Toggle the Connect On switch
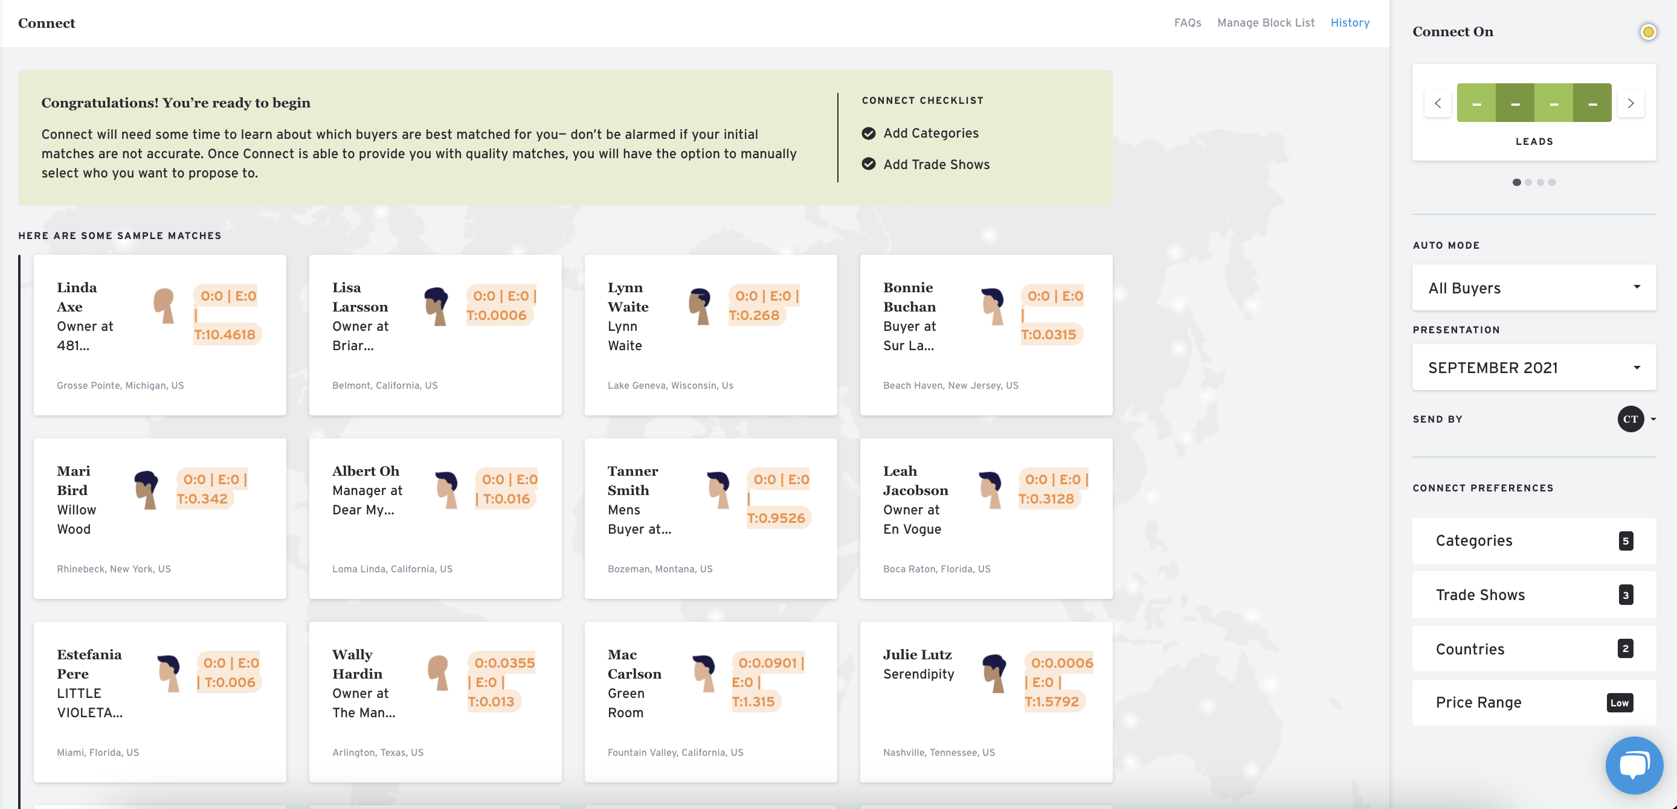Viewport: 1677px width, 809px height. click(x=1648, y=32)
